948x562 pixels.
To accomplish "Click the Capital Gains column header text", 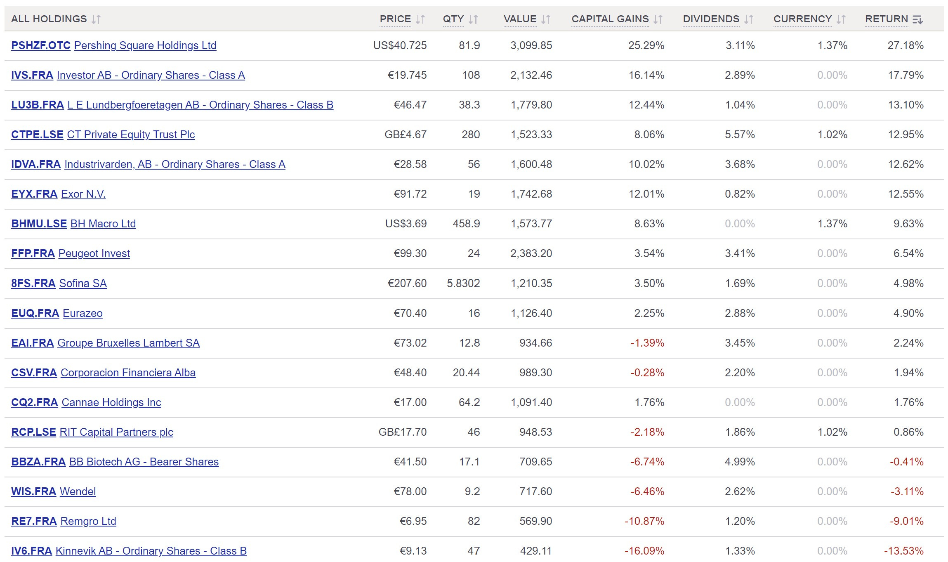I will click(610, 19).
